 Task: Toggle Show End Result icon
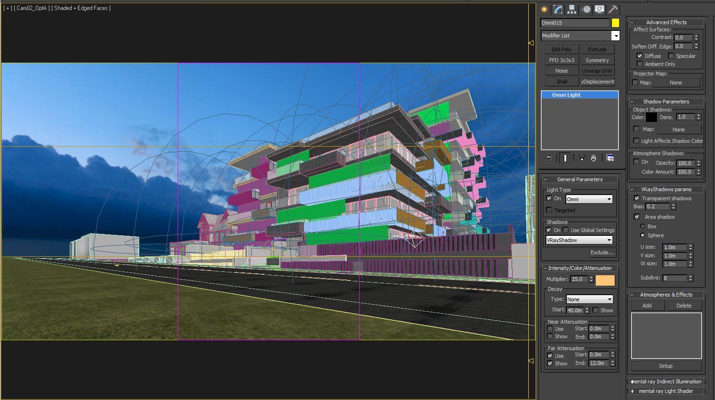pyautogui.click(x=565, y=158)
